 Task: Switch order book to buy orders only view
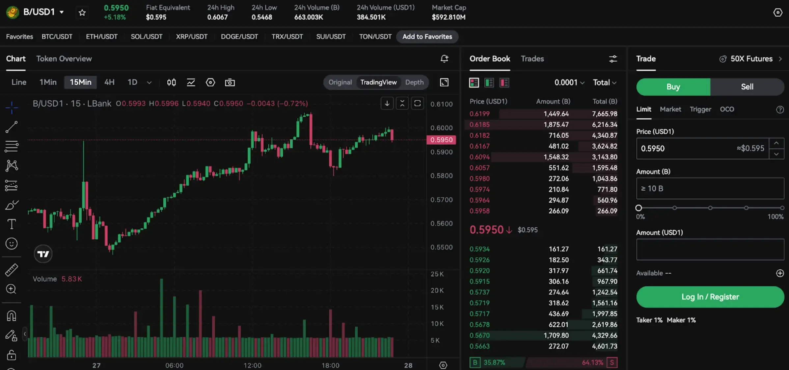coord(489,83)
